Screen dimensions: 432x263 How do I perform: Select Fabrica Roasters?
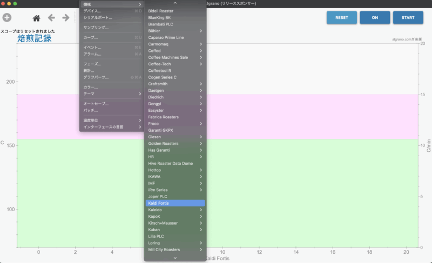175,117
